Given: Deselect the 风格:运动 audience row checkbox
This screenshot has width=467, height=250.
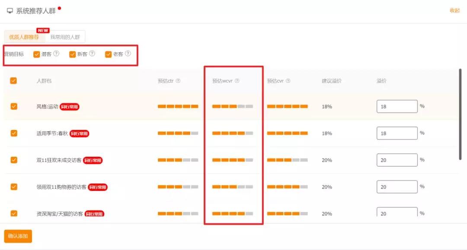Looking at the screenshot, I should coord(14,106).
